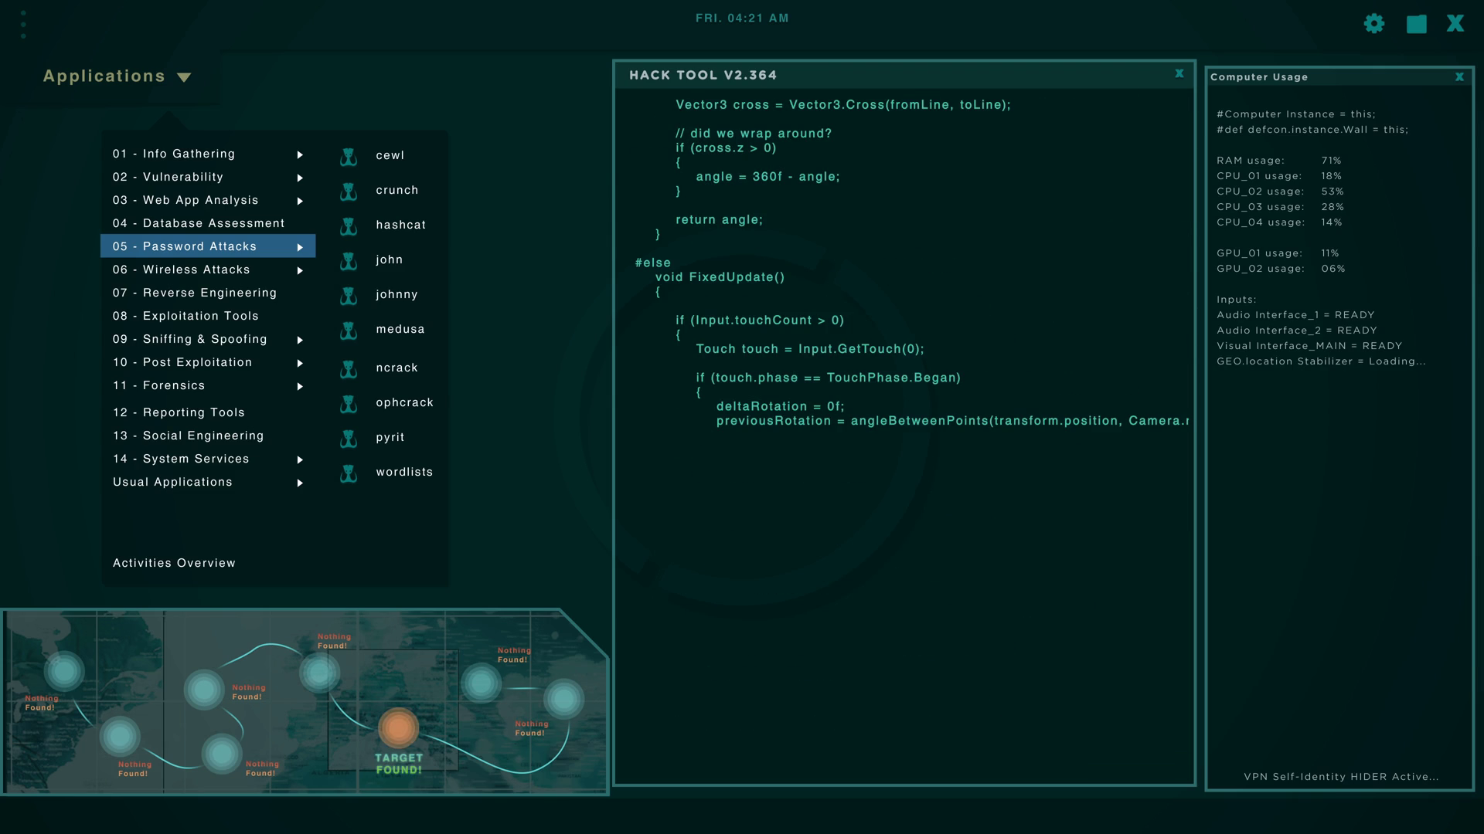Click the ophcrack tool icon
Image resolution: width=1484 pixels, height=834 pixels.
click(349, 404)
